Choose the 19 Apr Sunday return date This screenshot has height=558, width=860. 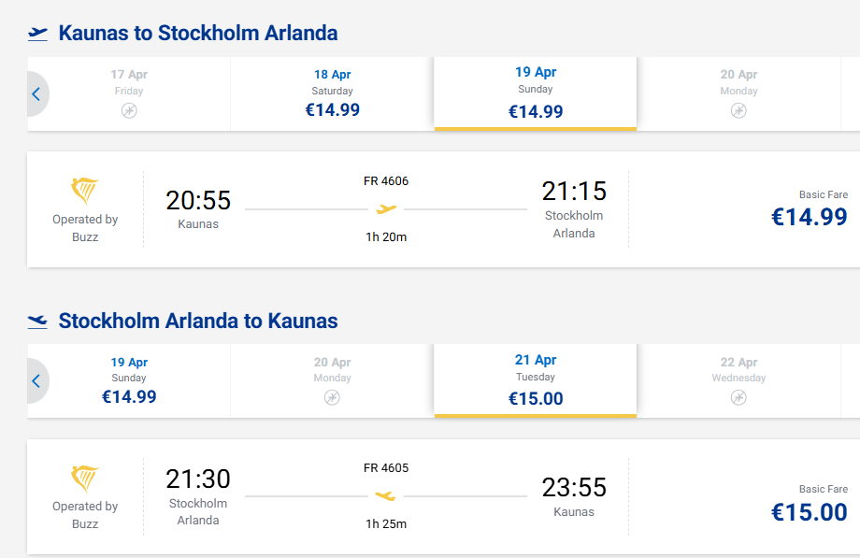129,381
